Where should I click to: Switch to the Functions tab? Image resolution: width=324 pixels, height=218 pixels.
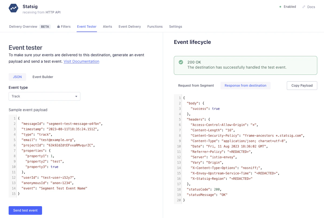[x=155, y=27]
